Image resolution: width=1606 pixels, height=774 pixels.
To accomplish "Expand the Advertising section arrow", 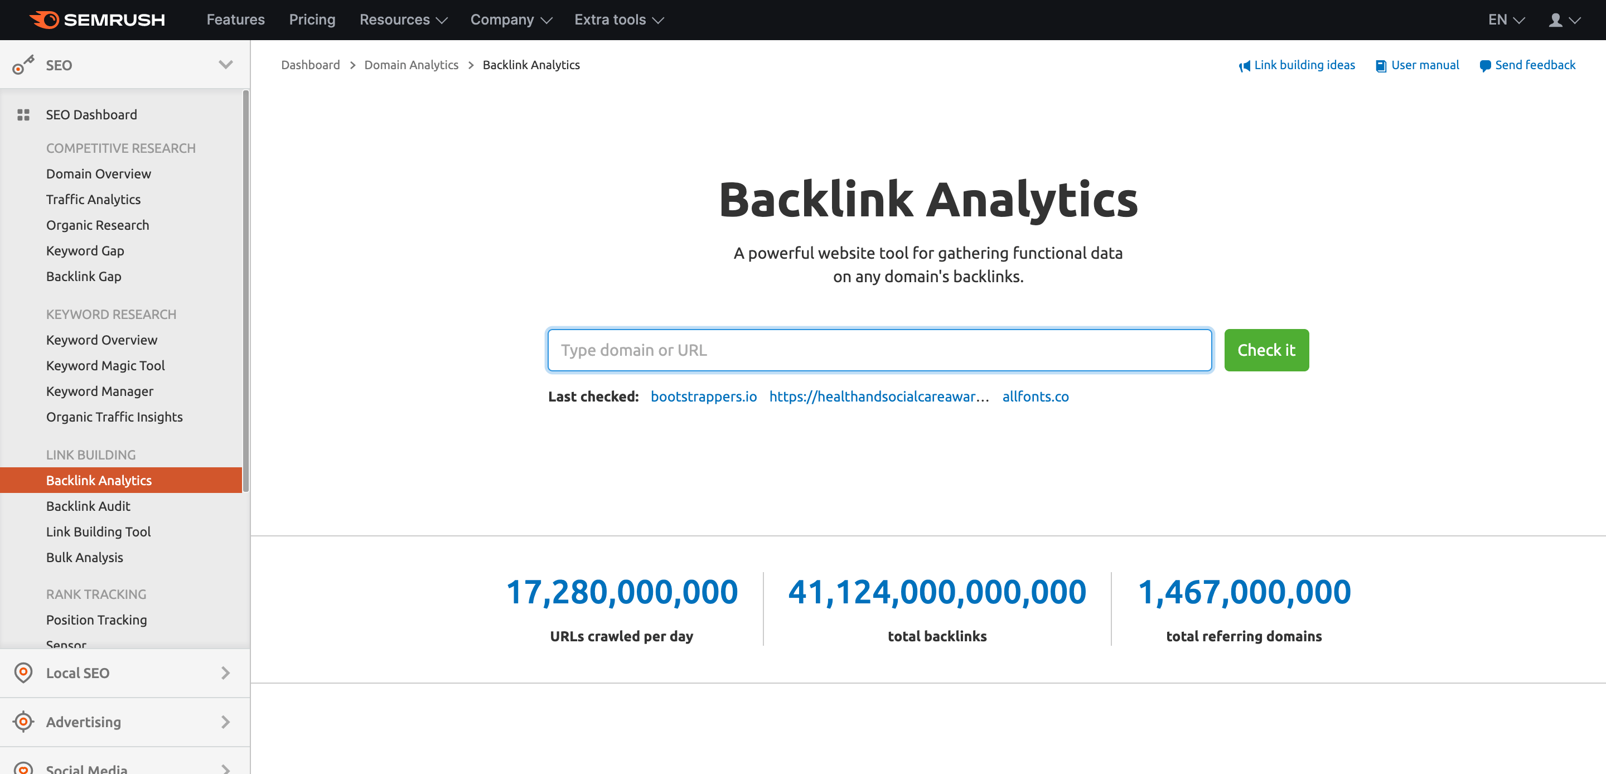I will (226, 722).
